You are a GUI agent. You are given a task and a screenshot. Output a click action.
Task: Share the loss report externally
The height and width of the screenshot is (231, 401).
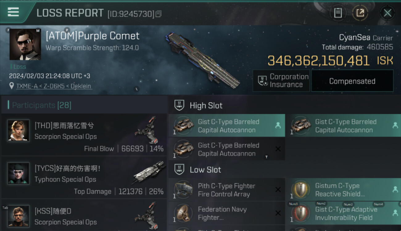tap(360, 13)
